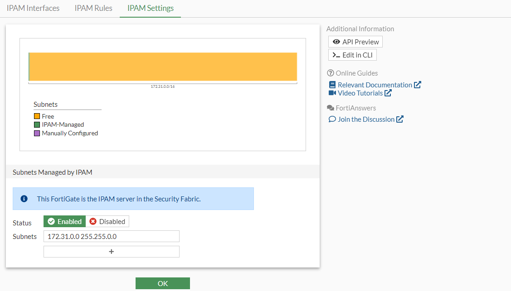The image size is (511, 291).
Task: Click the terminal prompt icon on Edit in CLI
Action: pos(336,55)
